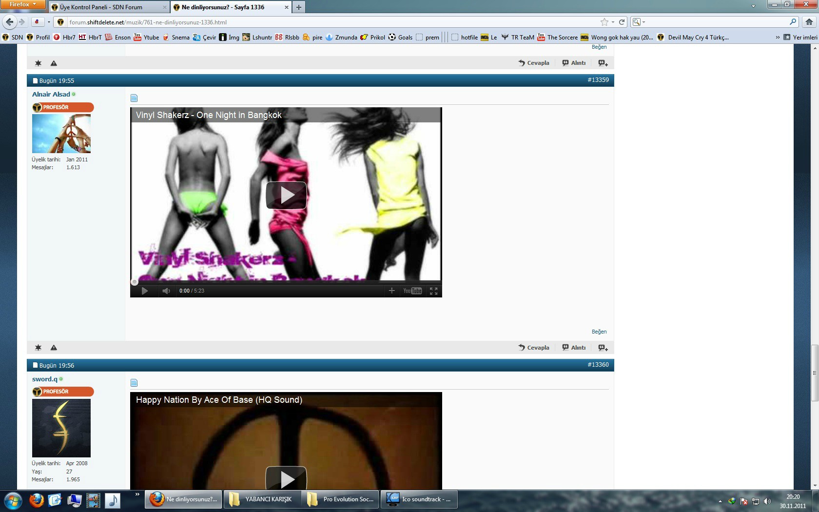Open the Wong gok hak yau IMDb bookmark
The width and height of the screenshot is (819, 512).
[617, 37]
